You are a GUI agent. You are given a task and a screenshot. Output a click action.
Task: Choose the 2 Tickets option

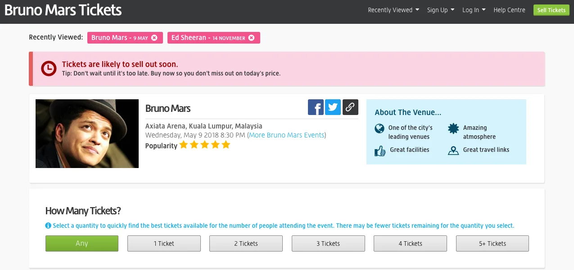coord(246,243)
